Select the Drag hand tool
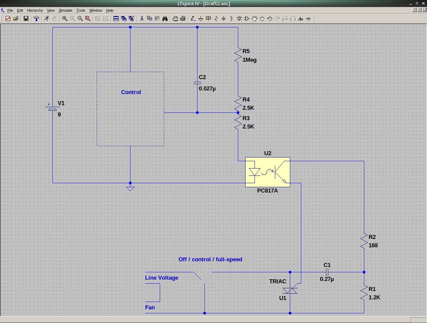The image size is (427, 323). point(262,19)
